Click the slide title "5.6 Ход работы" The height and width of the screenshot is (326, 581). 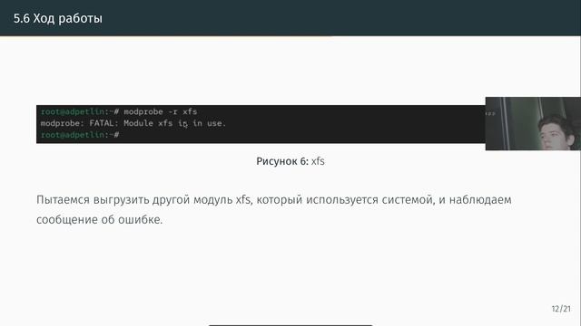(58, 18)
